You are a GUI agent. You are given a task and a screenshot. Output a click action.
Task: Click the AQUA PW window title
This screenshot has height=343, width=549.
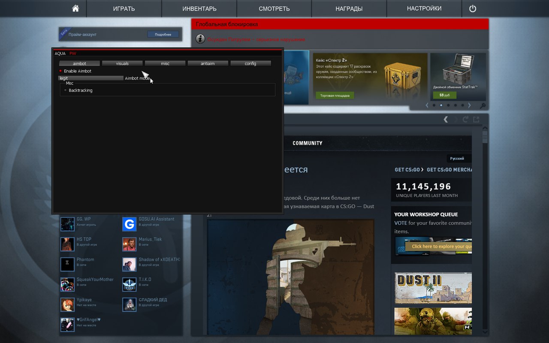pyautogui.click(x=65, y=54)
